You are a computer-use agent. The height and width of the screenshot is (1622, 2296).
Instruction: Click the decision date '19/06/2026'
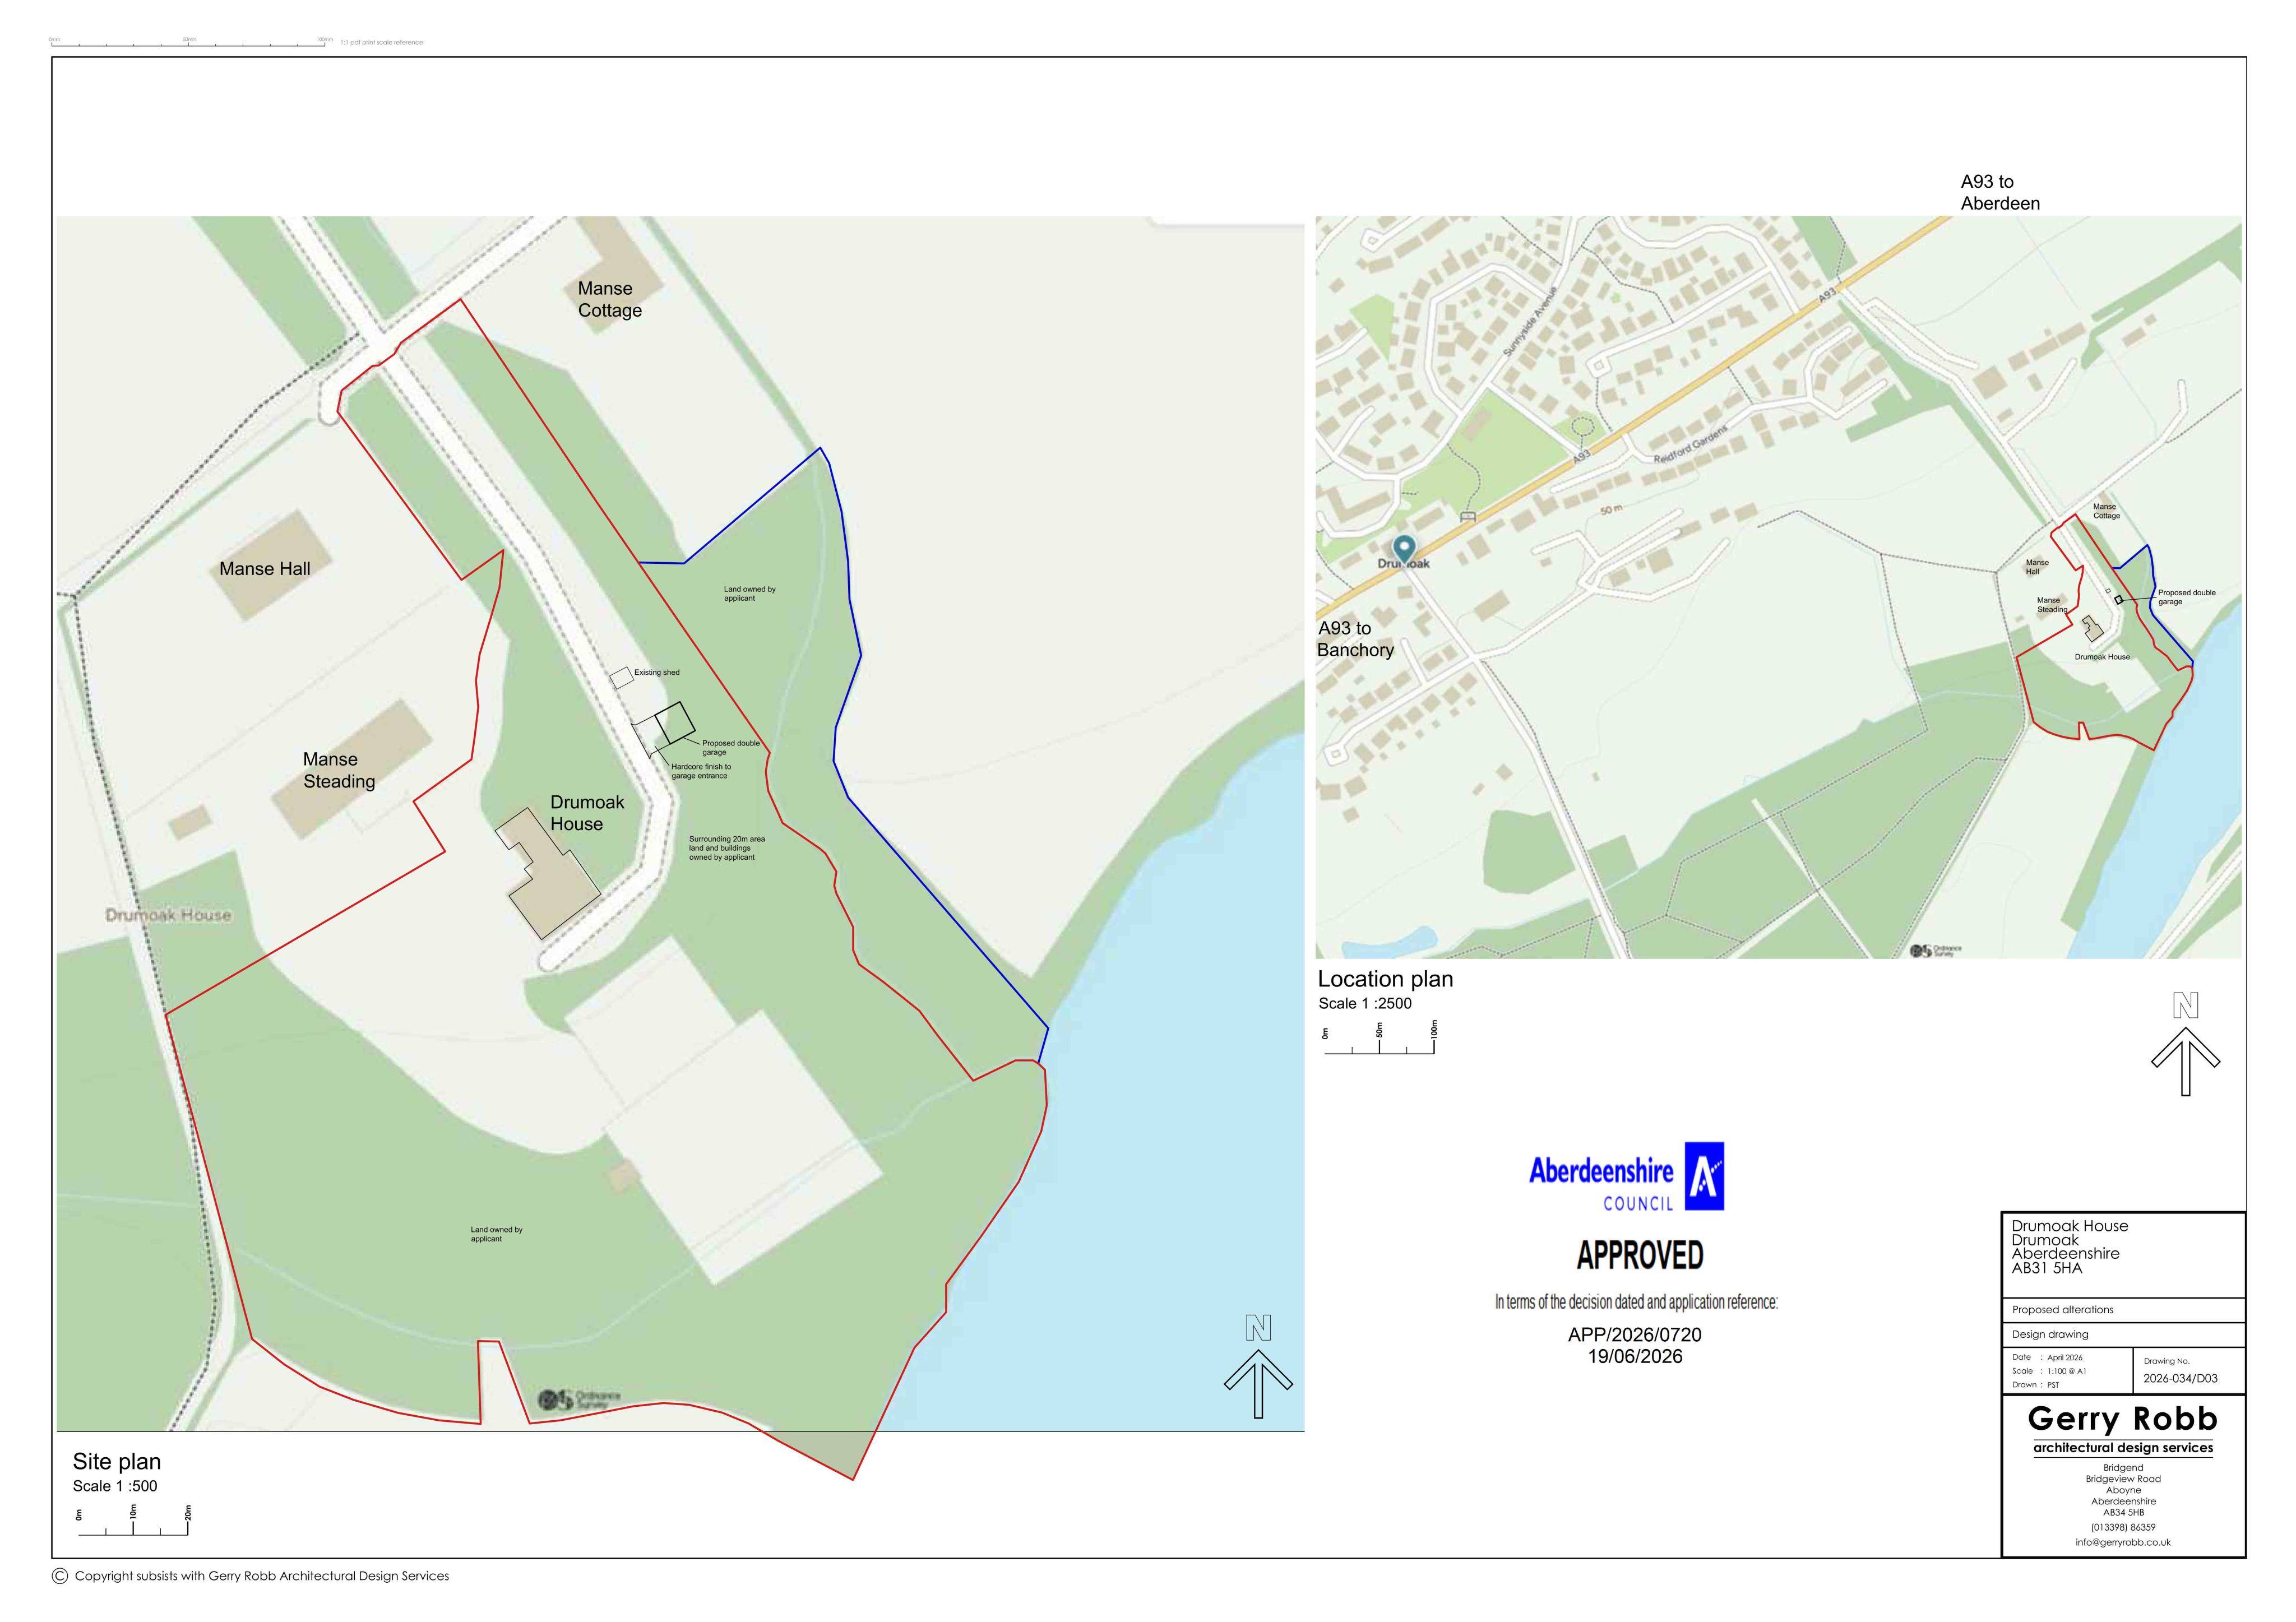[x=1635, y=1357]
